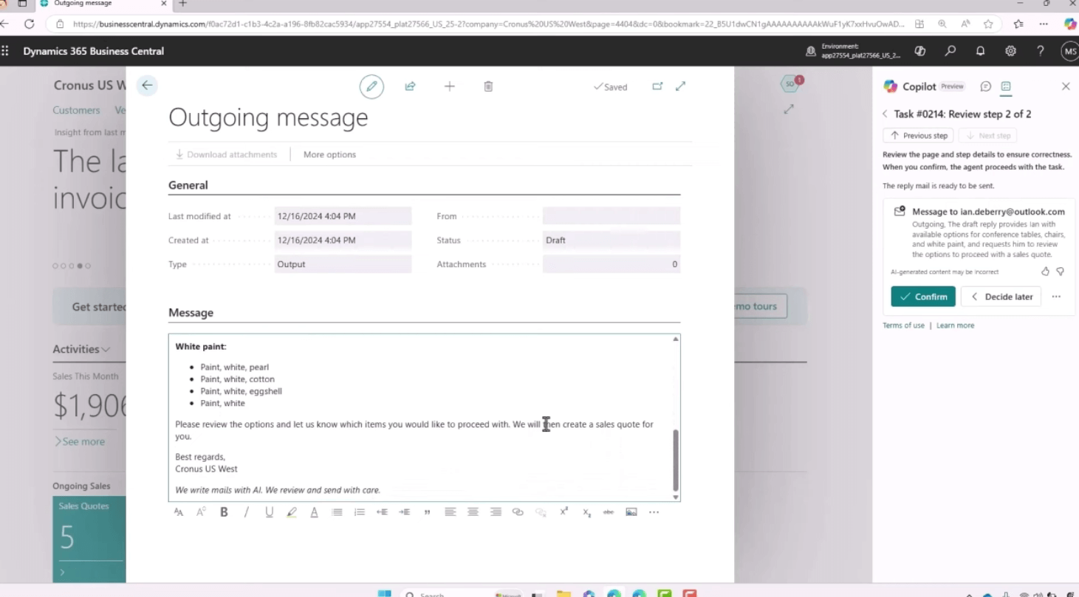The width and height of the screenshot is (1079, 597).
Task: Click the insert image icon in the editor toolbar
Action: [x=631, y=512]
